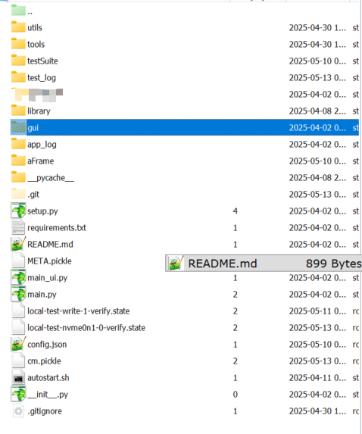Click the main_ui.py file icon
Screen dimensions: 362x434
coord(18,278)
